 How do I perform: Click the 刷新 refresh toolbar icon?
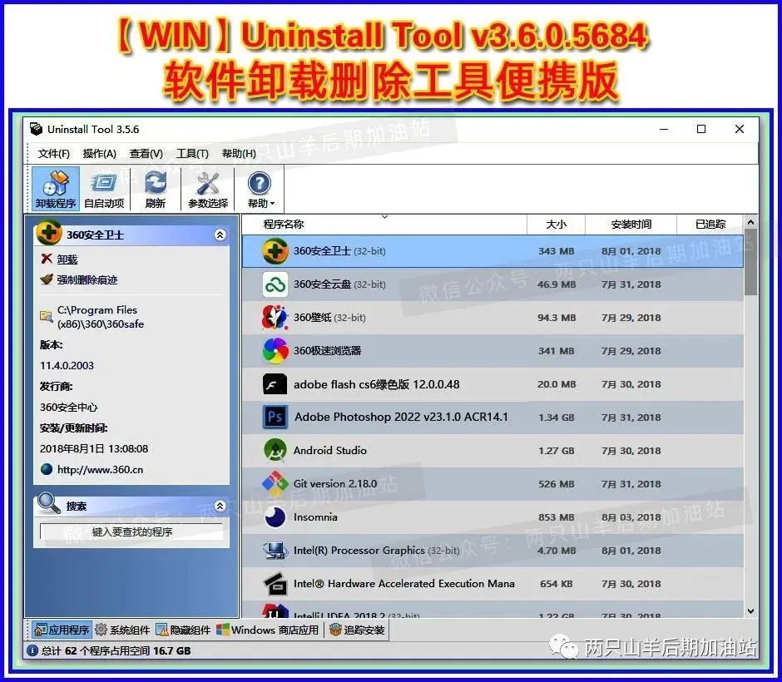(156, 189)
